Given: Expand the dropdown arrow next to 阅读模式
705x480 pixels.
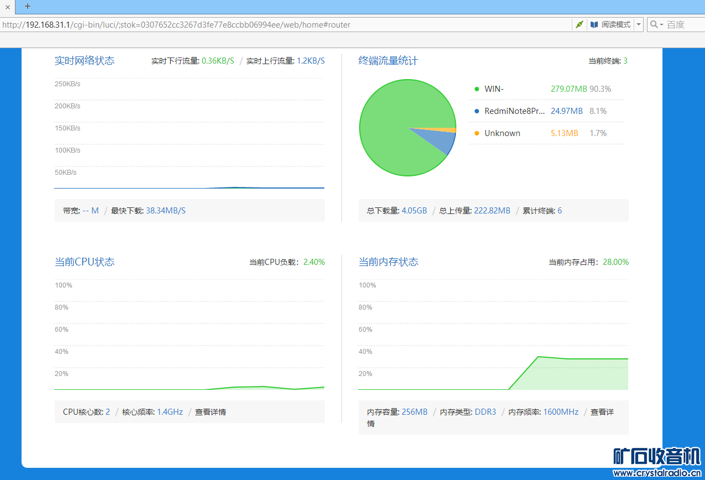Looking at the screenshot, I should pos(639,24).
